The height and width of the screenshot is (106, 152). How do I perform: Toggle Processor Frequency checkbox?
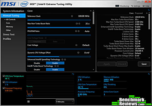pos(4,88)
